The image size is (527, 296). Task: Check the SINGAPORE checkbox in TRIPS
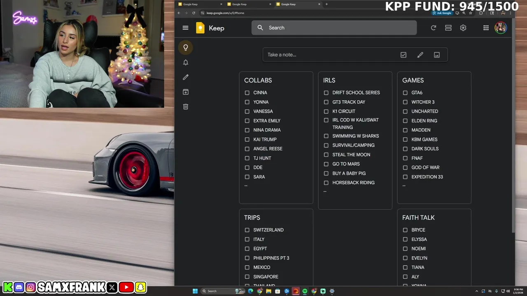pos(247,277)
